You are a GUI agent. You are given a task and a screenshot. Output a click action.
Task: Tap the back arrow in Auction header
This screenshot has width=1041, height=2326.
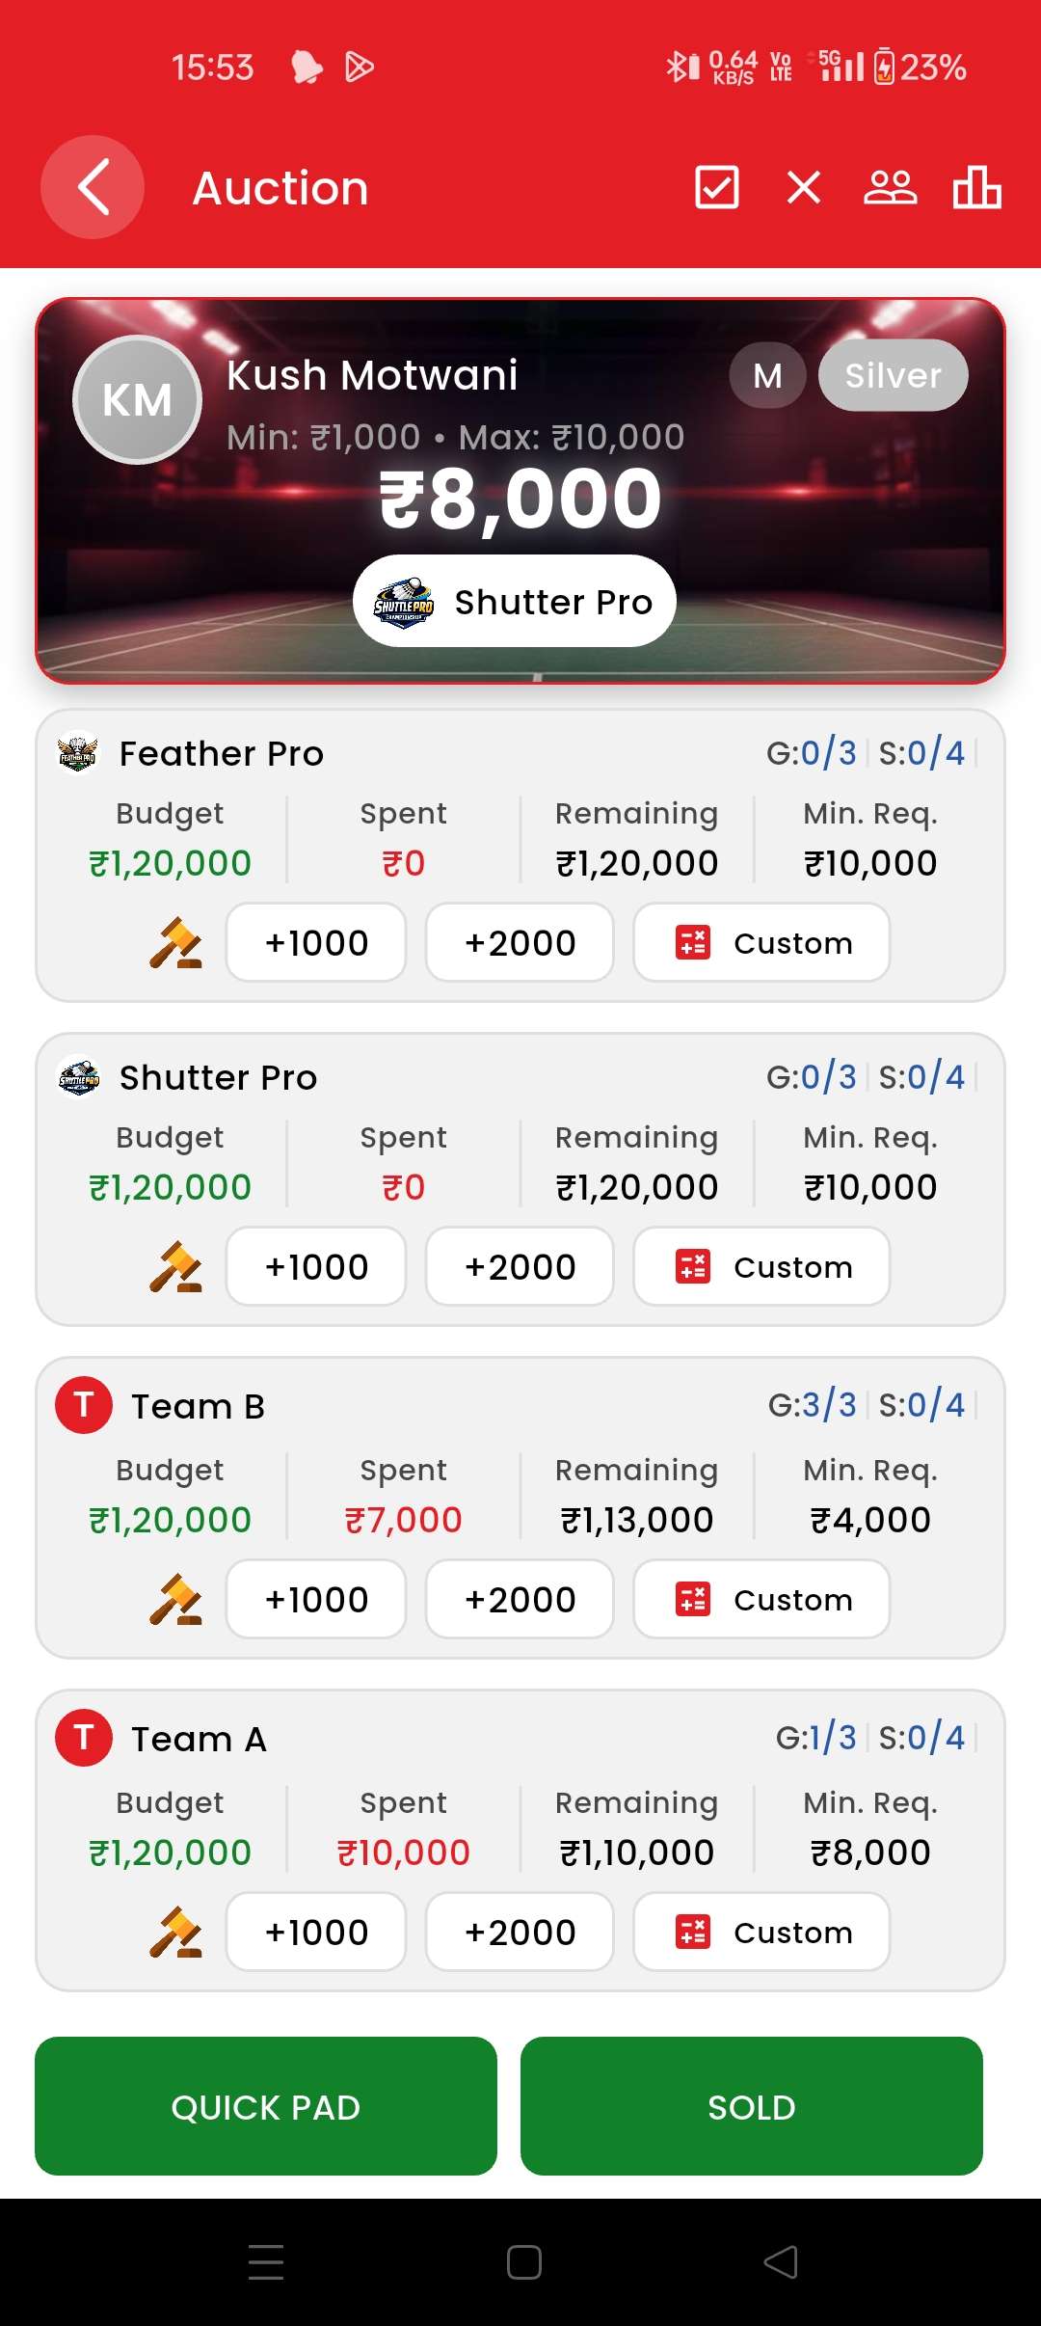pos(93,187)
